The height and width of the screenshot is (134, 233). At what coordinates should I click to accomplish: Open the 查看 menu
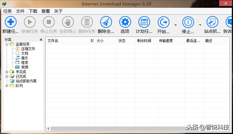point(46,11)
